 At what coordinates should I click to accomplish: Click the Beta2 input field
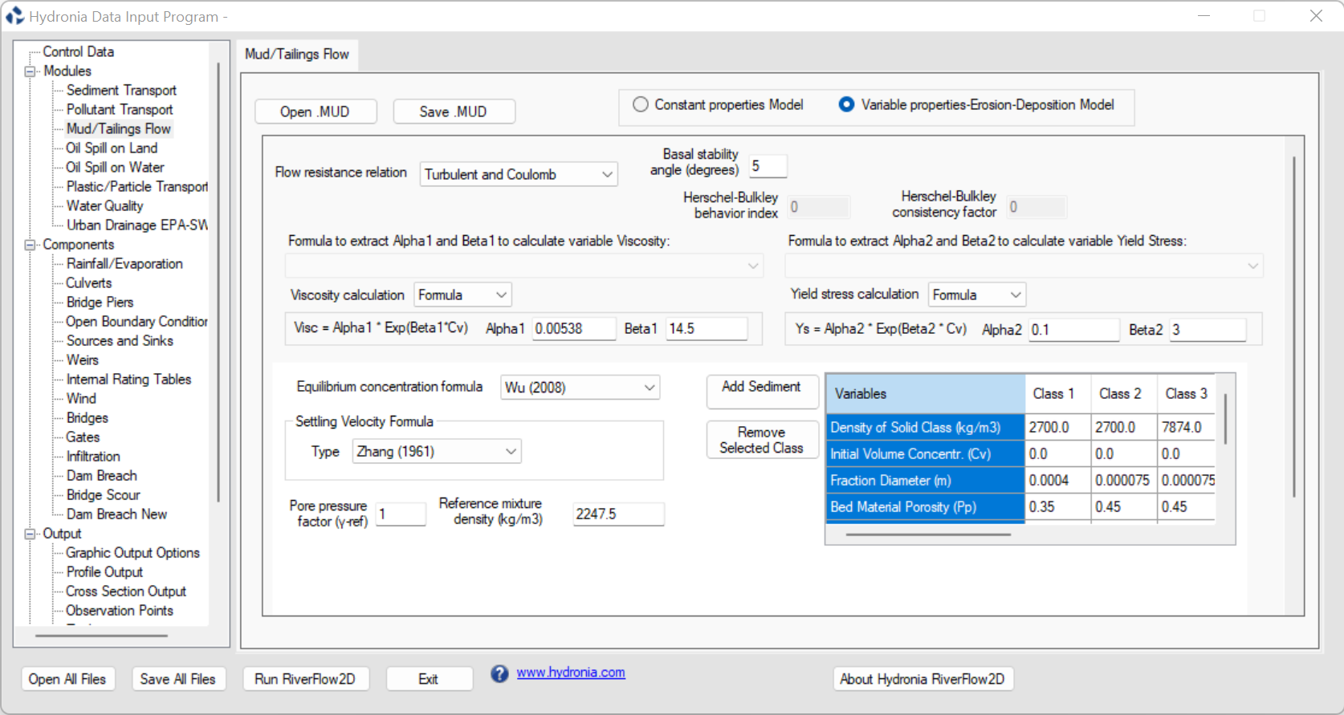coord(1208,330)
